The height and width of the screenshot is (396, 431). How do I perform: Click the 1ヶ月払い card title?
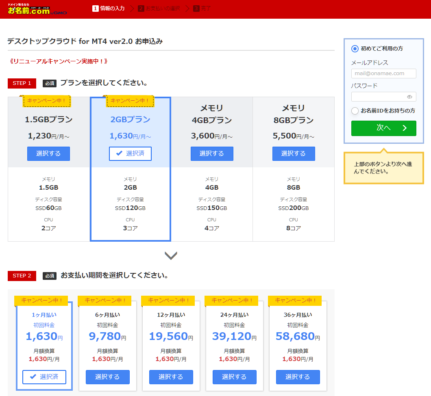coord(44,315)
